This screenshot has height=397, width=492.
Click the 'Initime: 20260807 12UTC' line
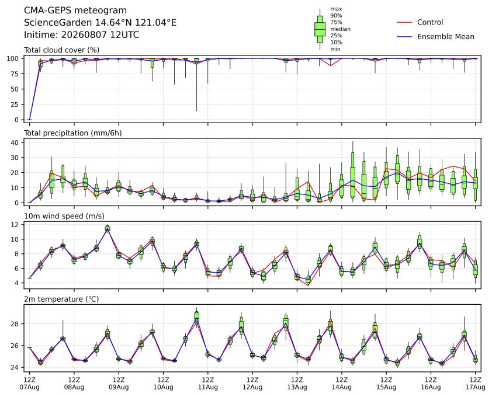(82, 34)
